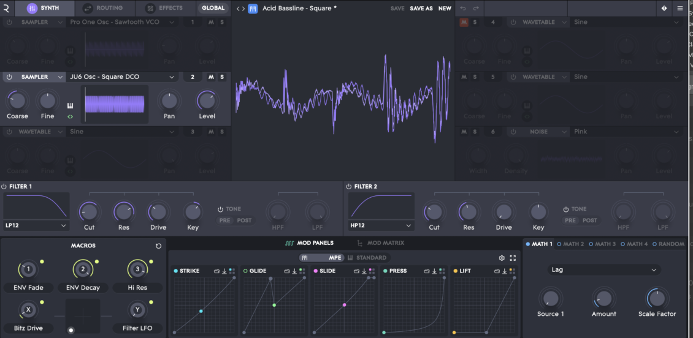Click the ENV Fade macro label
Viewport: 693px width, 338px height.
point(28,288)
